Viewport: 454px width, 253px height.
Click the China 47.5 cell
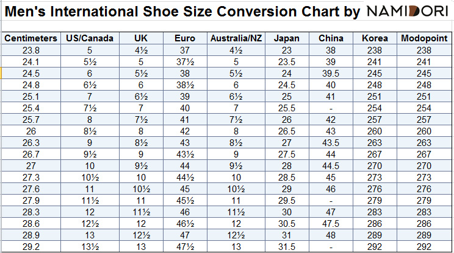[x=330, y=223]
